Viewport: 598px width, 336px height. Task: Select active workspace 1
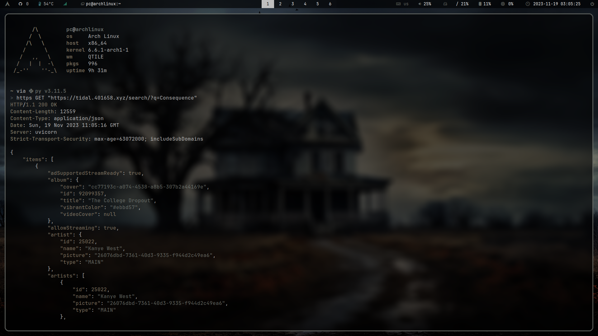coord(268,4)
